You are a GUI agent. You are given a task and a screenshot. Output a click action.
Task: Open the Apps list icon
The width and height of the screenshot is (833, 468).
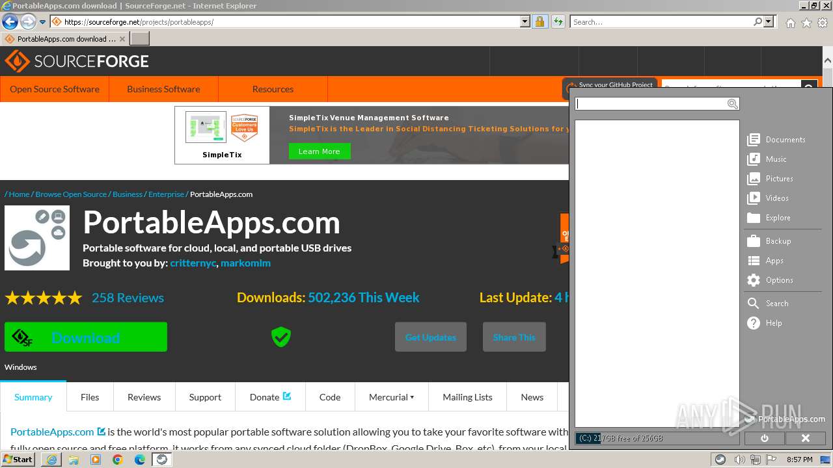(x=754, y=261)
